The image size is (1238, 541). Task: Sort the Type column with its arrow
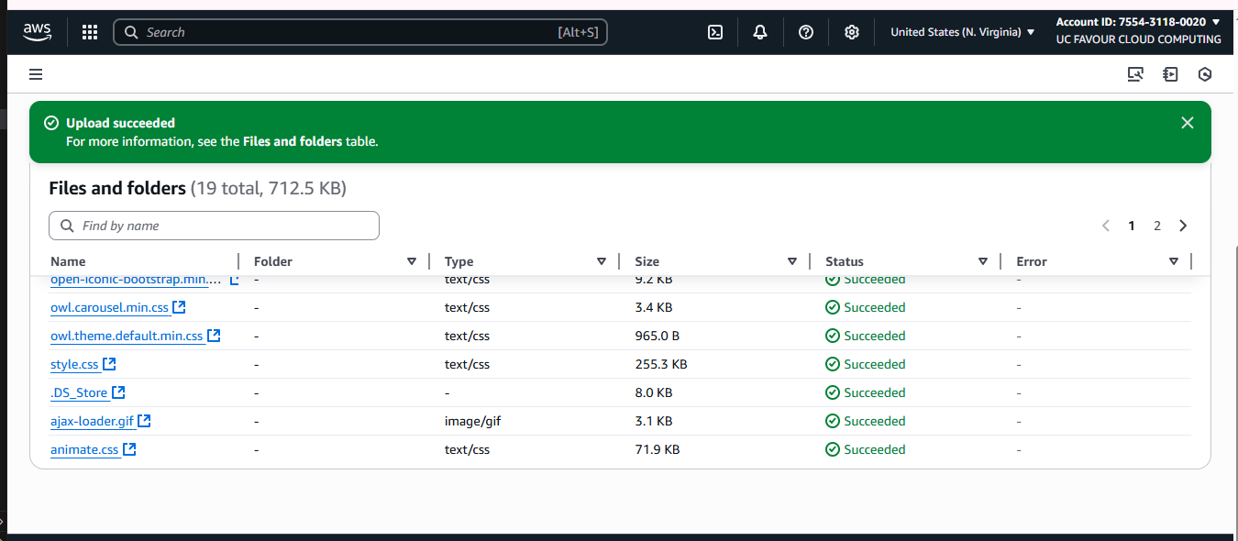pyautogui.click(x=602, y=261)
